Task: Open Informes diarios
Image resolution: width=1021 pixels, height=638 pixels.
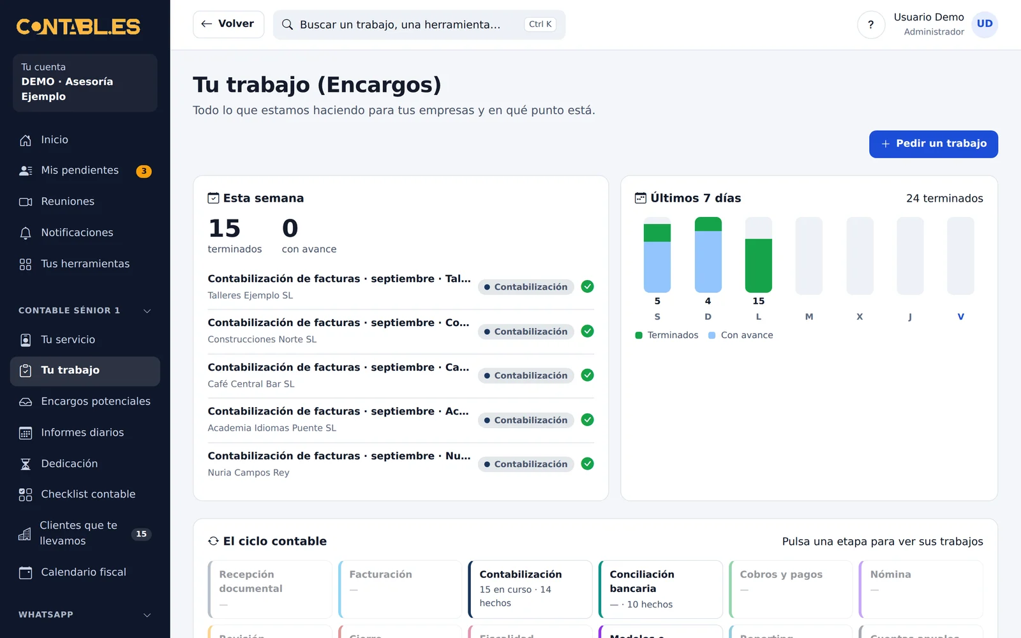Action: (x=85, y=433)
